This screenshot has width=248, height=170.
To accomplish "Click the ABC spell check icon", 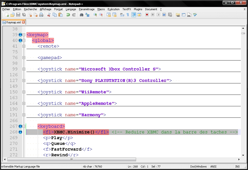I will tap(195, 15).
